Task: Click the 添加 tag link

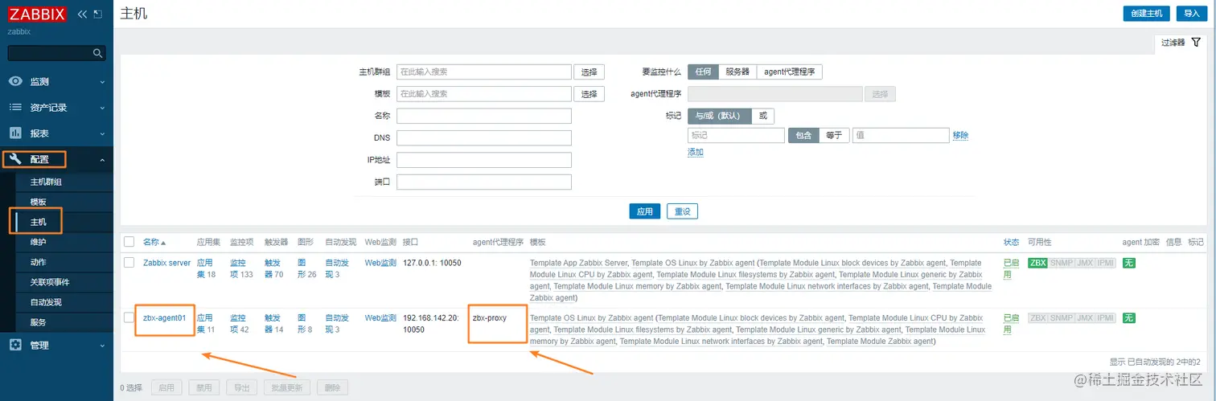Action: [x=696, y=152]
